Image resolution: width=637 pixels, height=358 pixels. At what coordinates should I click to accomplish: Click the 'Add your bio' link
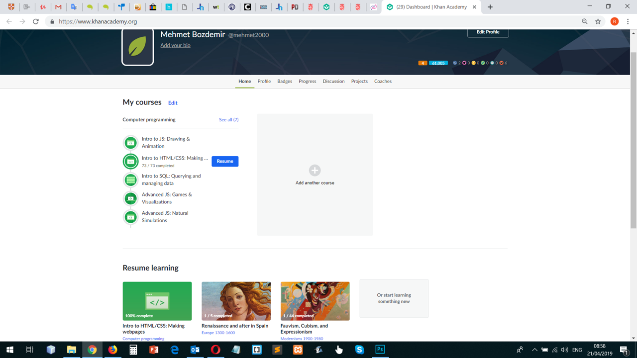pos(175,45)
